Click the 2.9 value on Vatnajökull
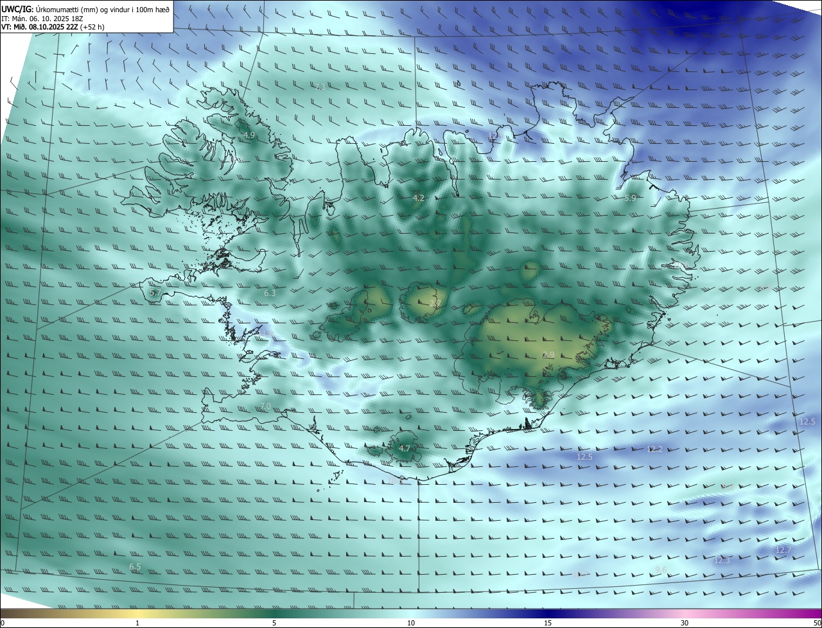This screenshot has width=822, height=628. 548,355
